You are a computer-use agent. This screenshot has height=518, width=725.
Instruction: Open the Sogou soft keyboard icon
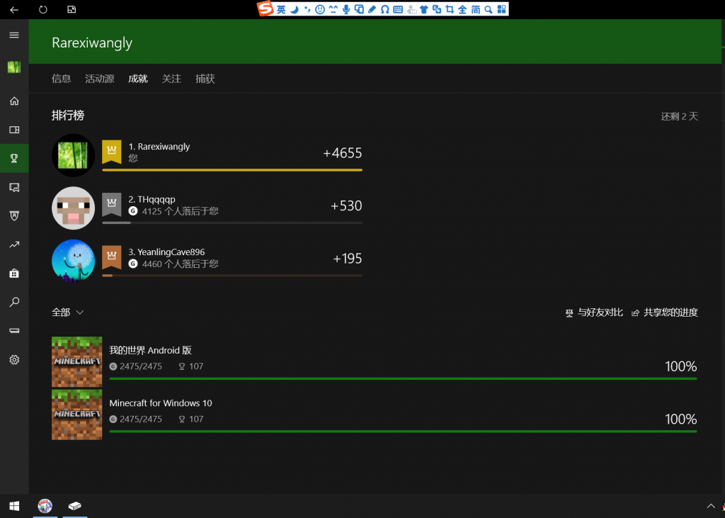[398, 9]
